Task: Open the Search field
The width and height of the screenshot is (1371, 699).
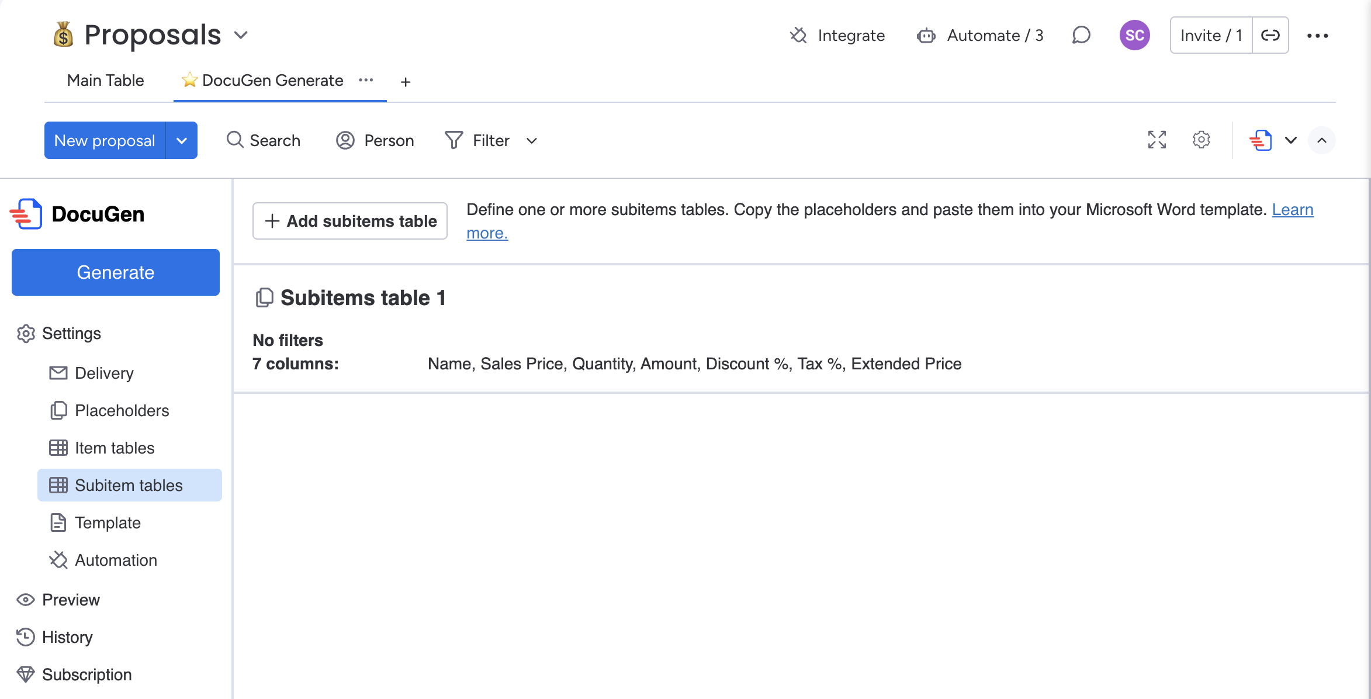Action: pos(264,140)
